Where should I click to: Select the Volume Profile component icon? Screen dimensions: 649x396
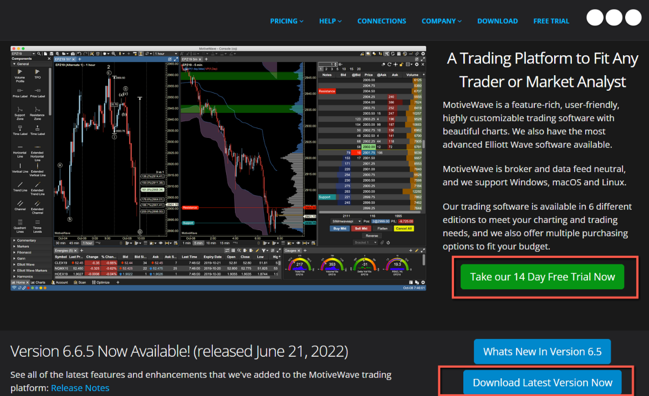pos(20,72)
